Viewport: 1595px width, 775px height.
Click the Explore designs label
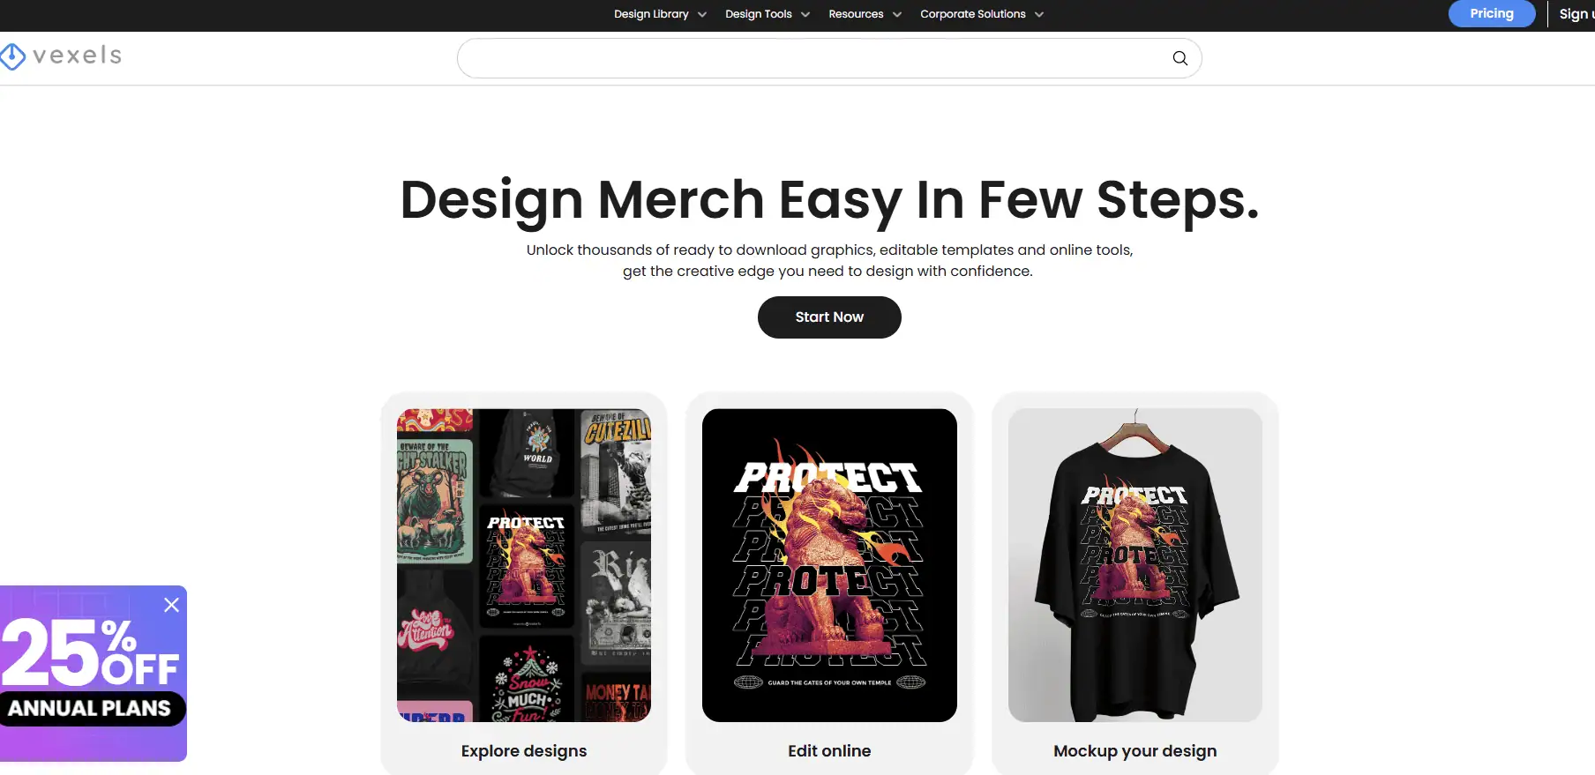(524, 751)
